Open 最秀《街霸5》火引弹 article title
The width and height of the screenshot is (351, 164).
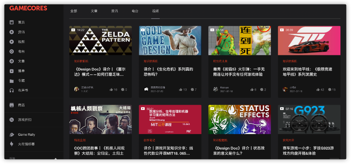tap(239, 72)
